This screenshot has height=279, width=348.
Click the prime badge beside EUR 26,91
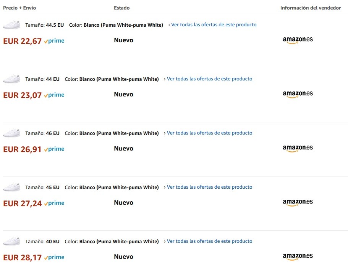click(x=54, y=149)
